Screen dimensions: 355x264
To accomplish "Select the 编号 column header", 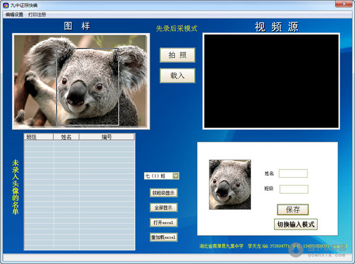I will 106,137.
